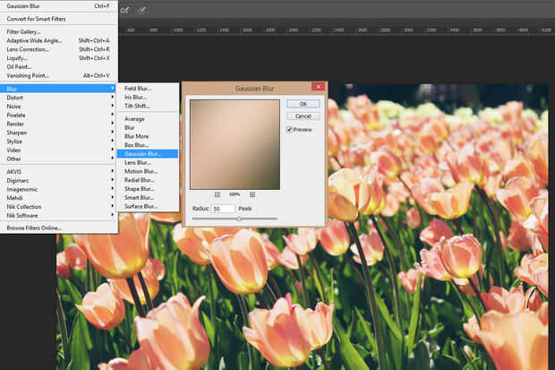This screenshot has height=370, width=555.
Task: Open the Liquify... filter
Action: tap(58, 58)
